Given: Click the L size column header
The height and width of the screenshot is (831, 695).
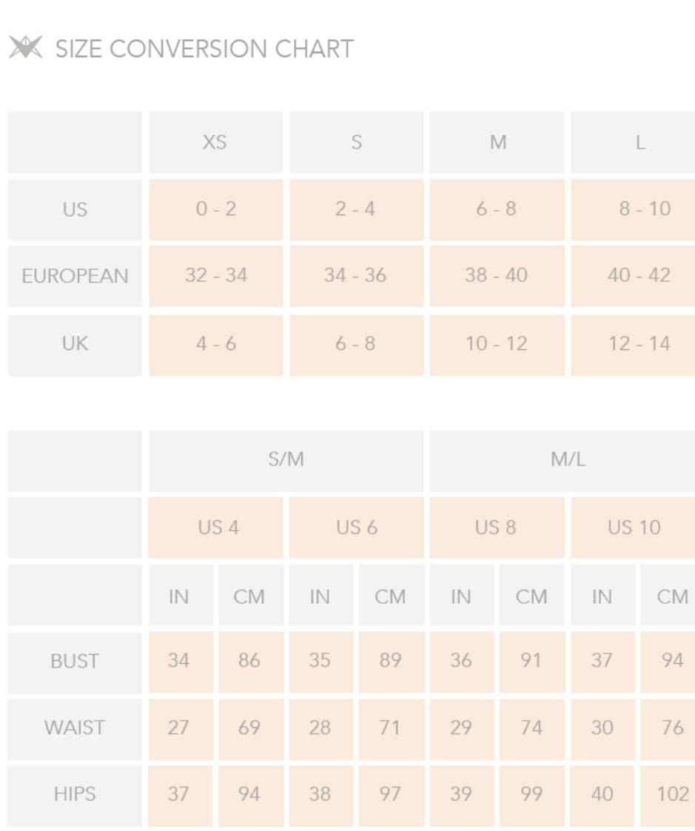Looking at the screenshot, I should point(633,142).
